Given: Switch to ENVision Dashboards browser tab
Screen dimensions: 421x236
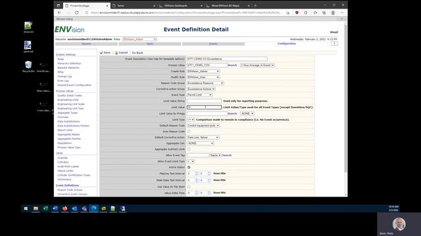Looking at the screenshot, I should [180, 6].
